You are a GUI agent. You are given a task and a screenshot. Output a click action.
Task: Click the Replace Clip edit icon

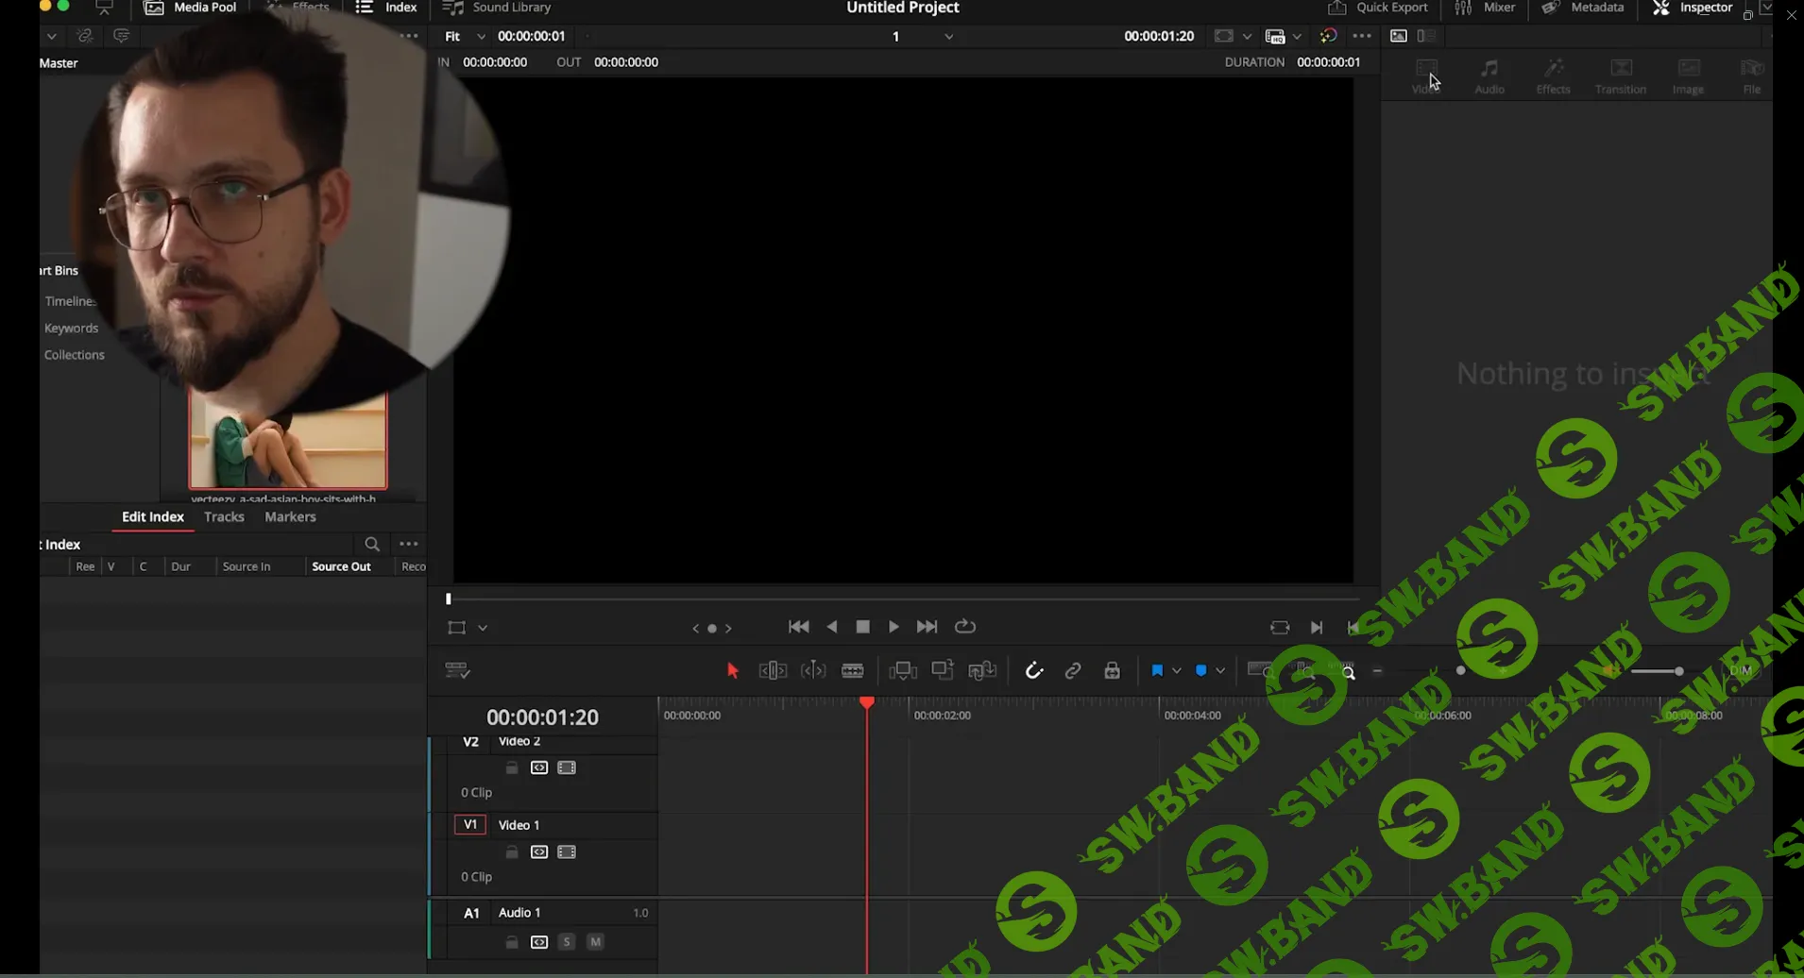[x=982, y=670]
